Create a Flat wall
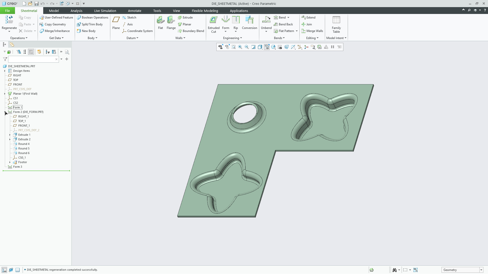Viewport: 488px width, 274px height. (160, 23)
